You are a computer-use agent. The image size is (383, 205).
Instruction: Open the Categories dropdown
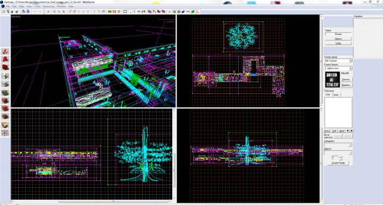[x=338, y=145]
